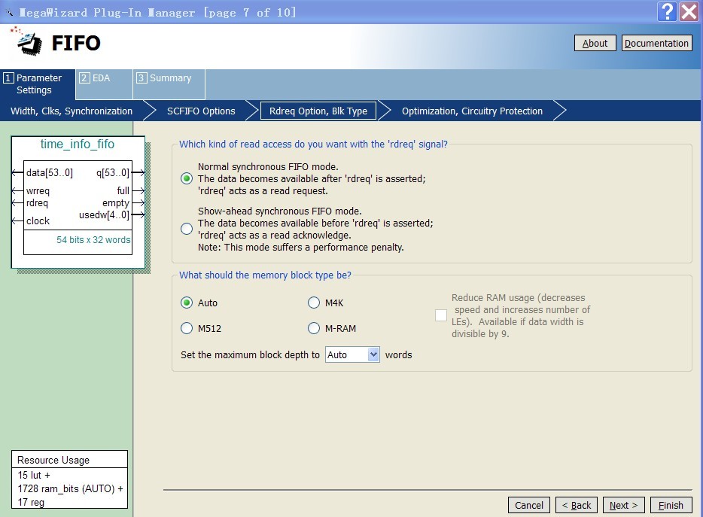Switch to Summary tab
The width and height of the screenshot is (703, 517).
tap(169, 84)
